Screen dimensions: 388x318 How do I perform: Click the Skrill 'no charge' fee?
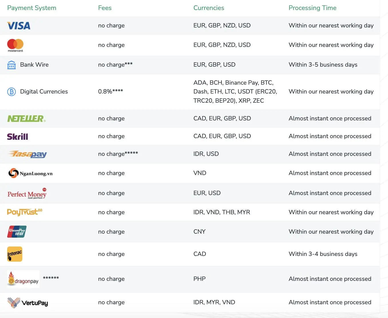[111, 136]
